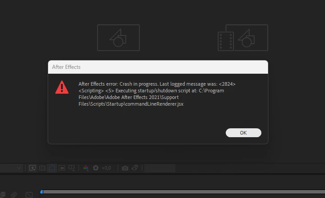Open the Fast Previews menu icon

pos(32,168)
